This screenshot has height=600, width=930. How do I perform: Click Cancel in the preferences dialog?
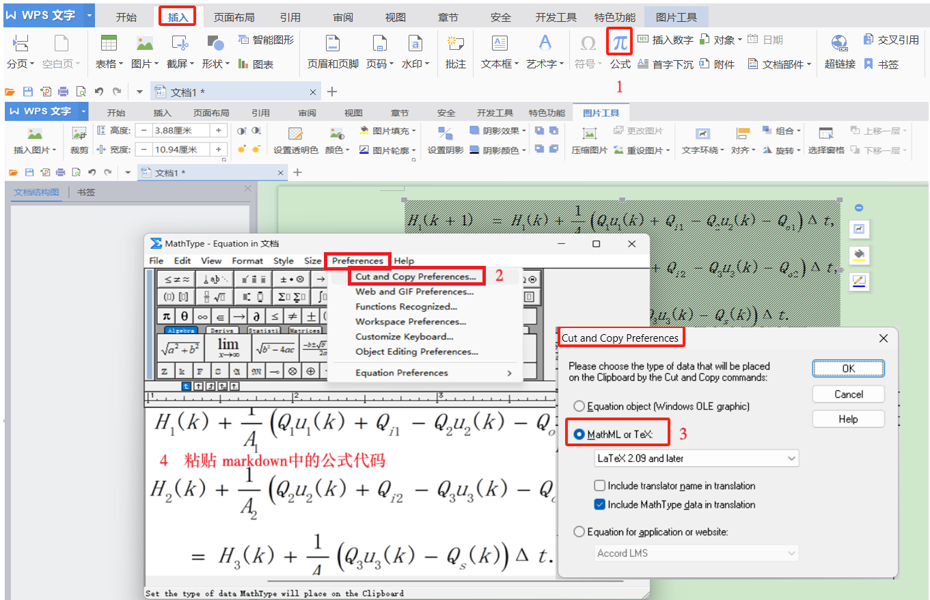coord(849,394)
